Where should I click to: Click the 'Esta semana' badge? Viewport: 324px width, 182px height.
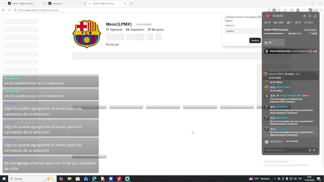[310, 30]
